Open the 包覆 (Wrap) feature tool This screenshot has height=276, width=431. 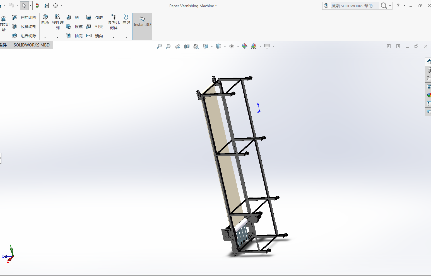pos(95,18)
